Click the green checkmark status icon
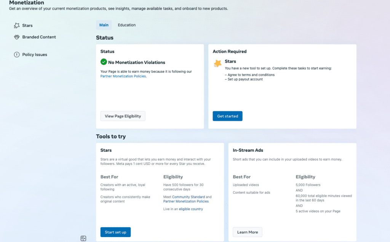Image resolution: width=390 pixels, height=242 pixels. (104, 62)
